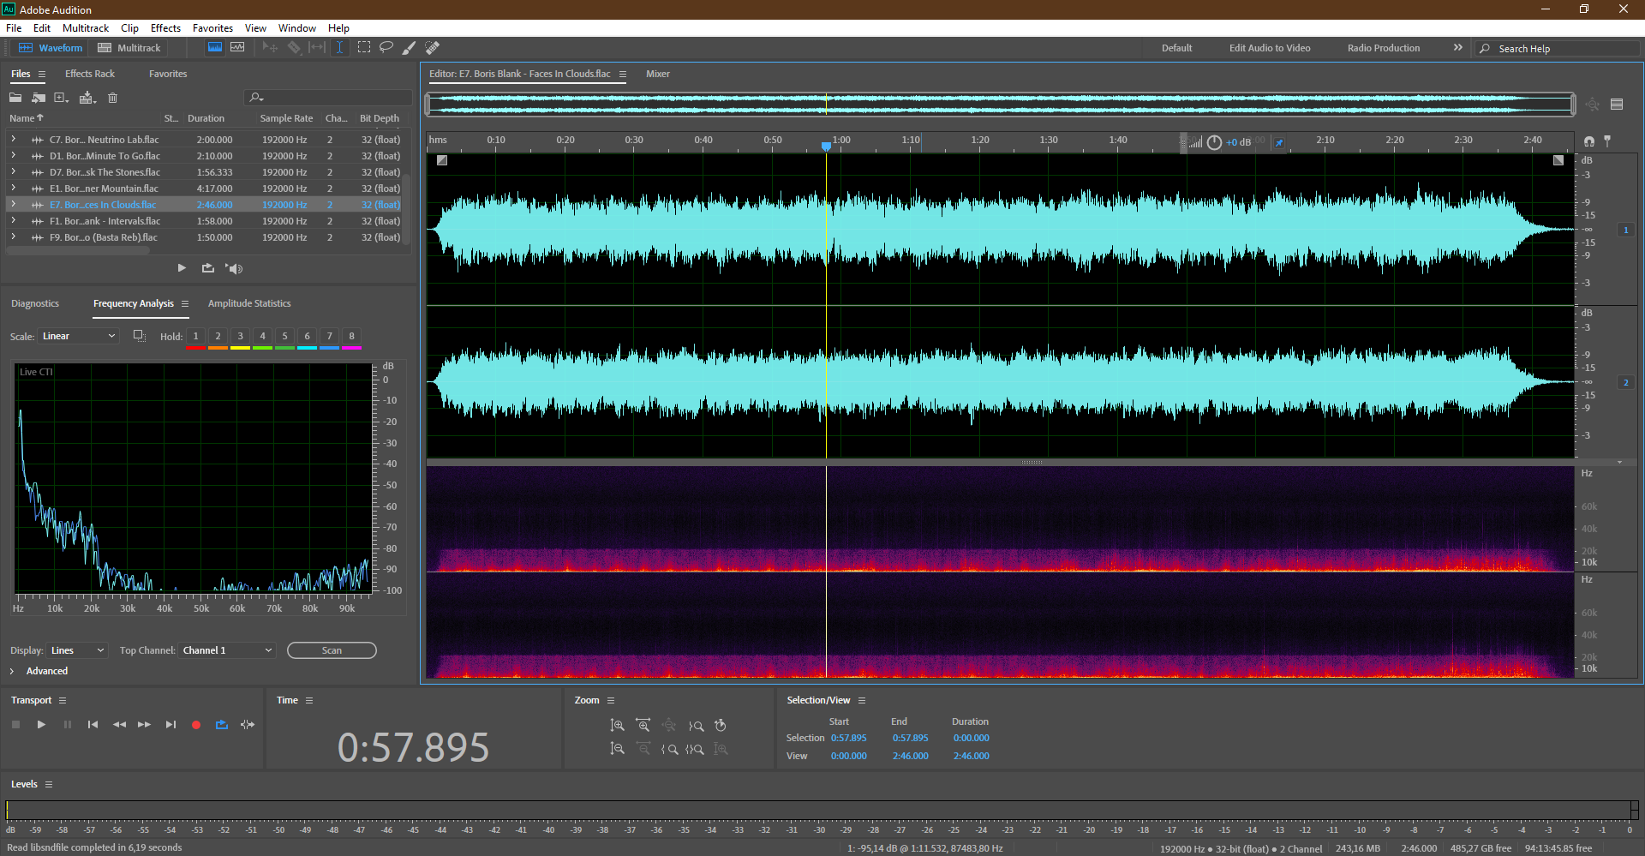Viewport: 1645px width, 856px height.
Task: Click the Rewind transport button
Action: pyautogui.click(x=119, y=725)
